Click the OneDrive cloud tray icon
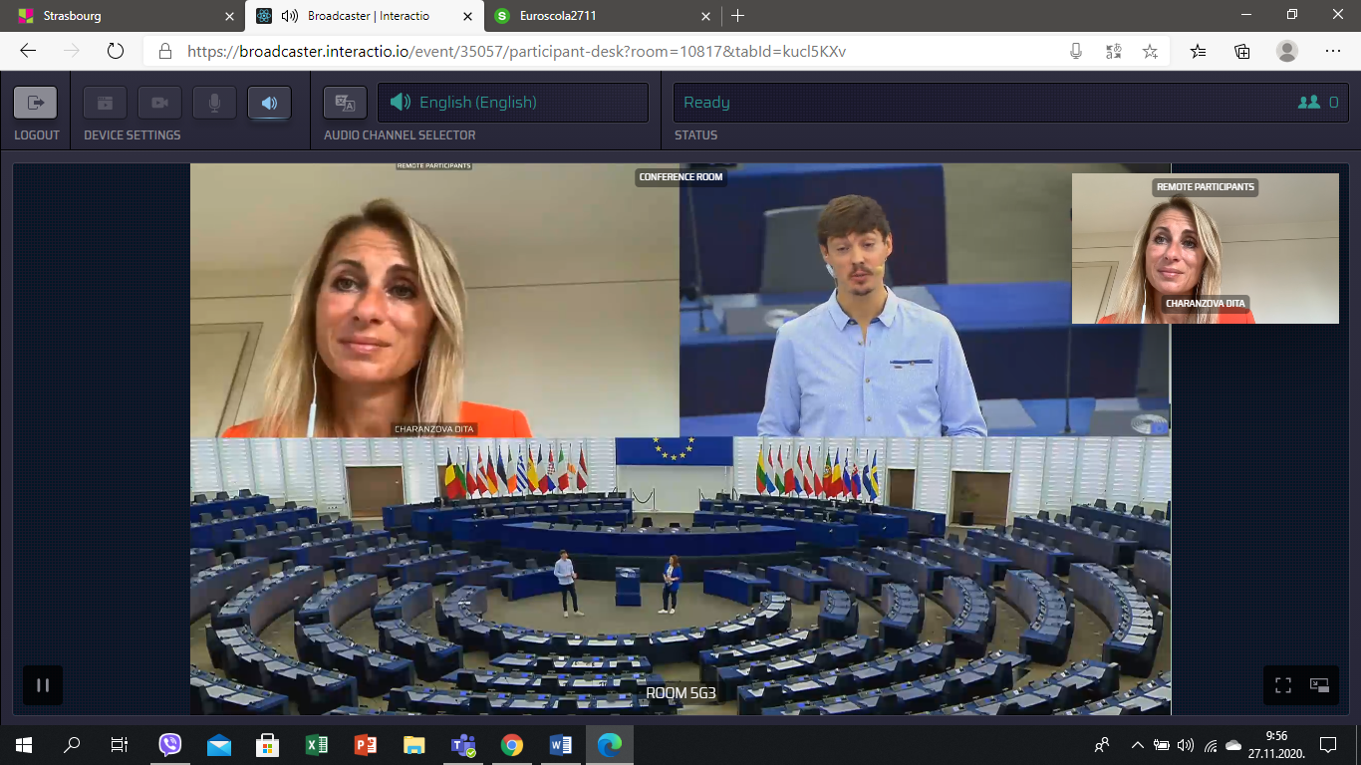 (x=1233, y=745)
